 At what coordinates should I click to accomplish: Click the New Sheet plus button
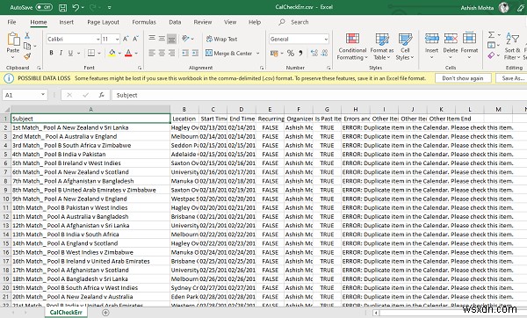pyautogui.click(x=105, y=313)
